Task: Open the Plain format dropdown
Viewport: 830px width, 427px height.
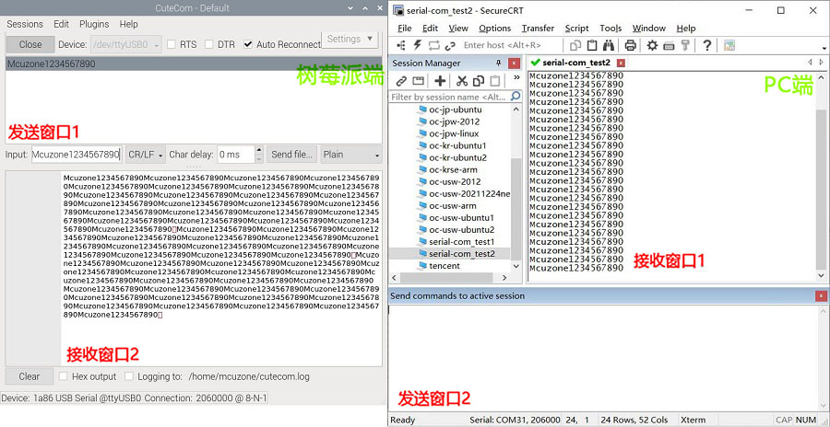Action: click(x=350, y=155)
